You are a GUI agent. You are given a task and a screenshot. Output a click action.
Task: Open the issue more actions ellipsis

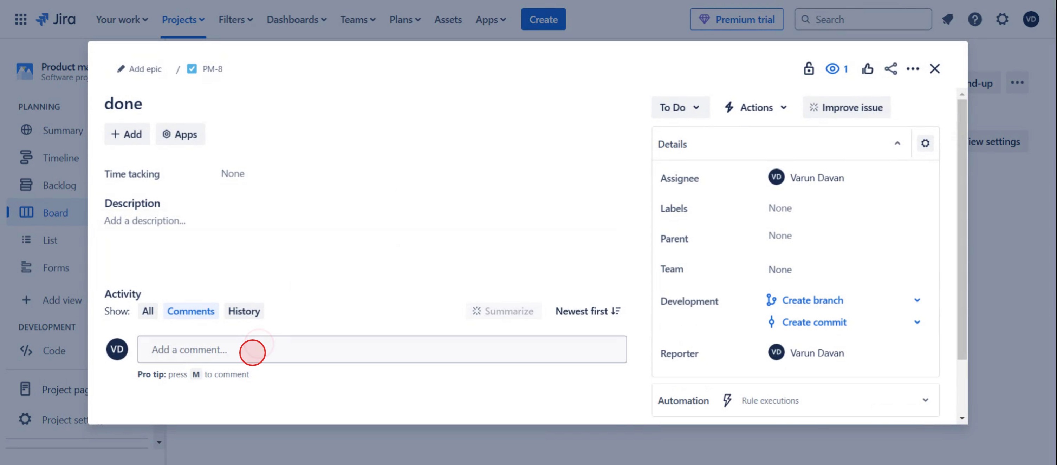(x=913, y=68)
